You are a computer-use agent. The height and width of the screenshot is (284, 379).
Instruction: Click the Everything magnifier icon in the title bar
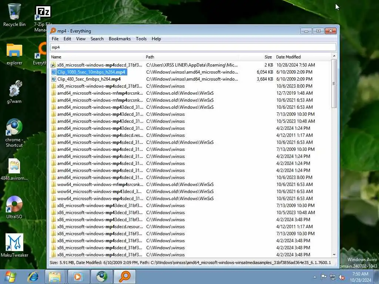pyautogui.click(x=53, y=31)
